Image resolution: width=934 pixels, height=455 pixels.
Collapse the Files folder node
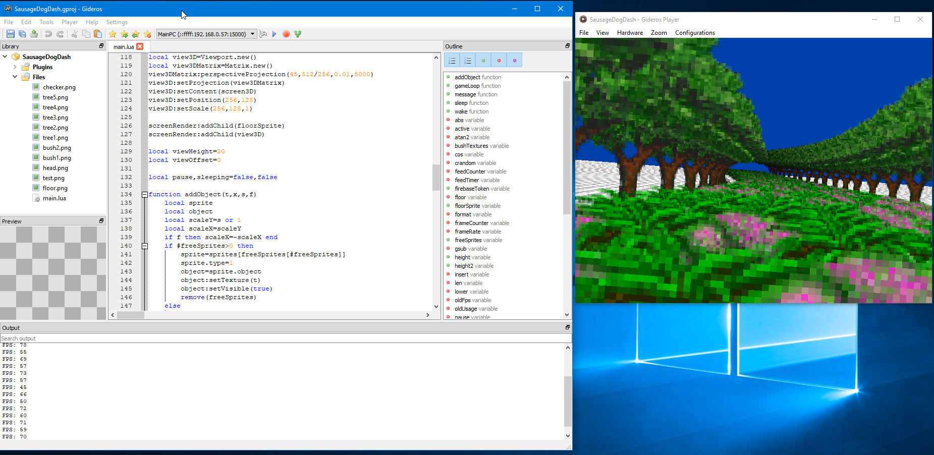(15, 77)
